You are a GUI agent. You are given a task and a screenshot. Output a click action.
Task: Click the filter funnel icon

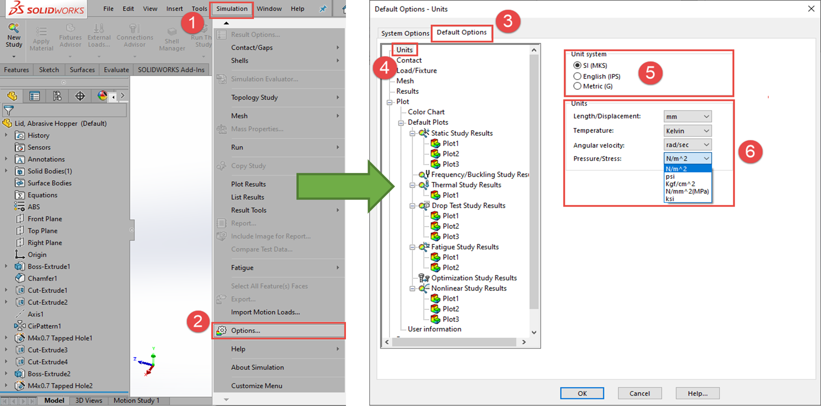8,110
